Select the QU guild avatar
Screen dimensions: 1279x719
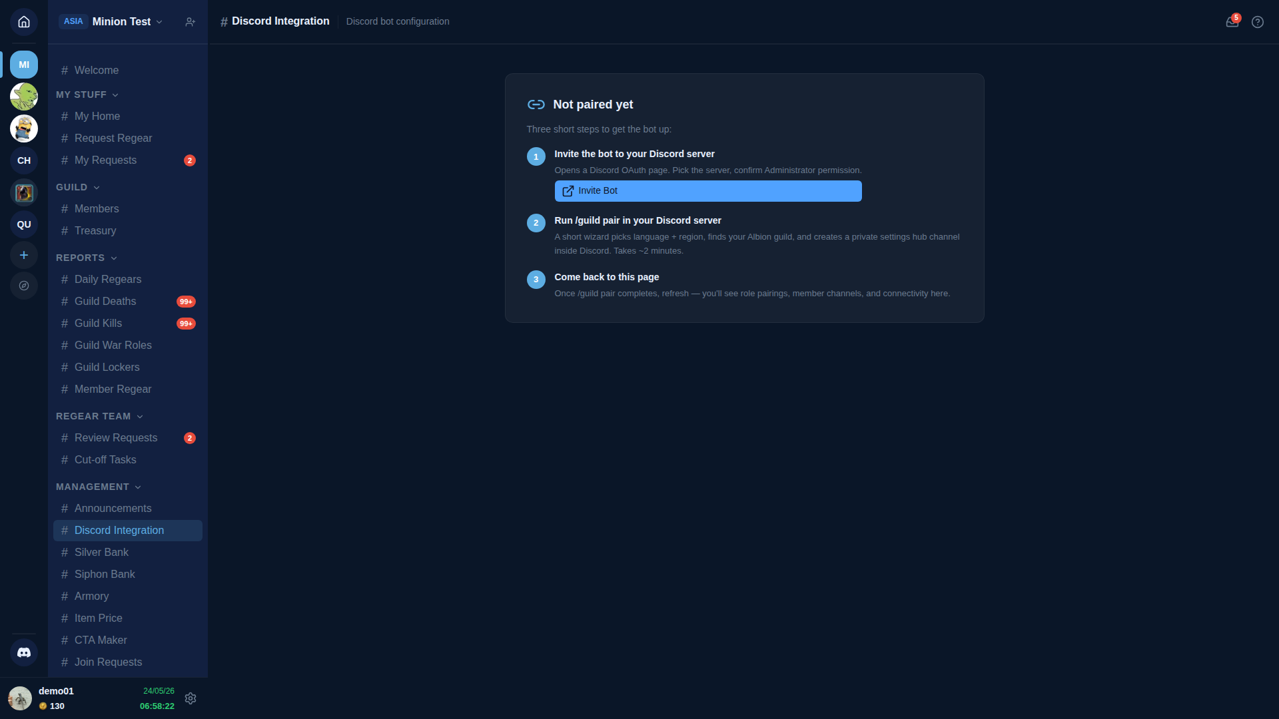pos(24,224)
